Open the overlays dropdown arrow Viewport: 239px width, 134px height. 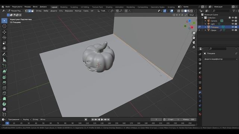(x=175, y=11)
